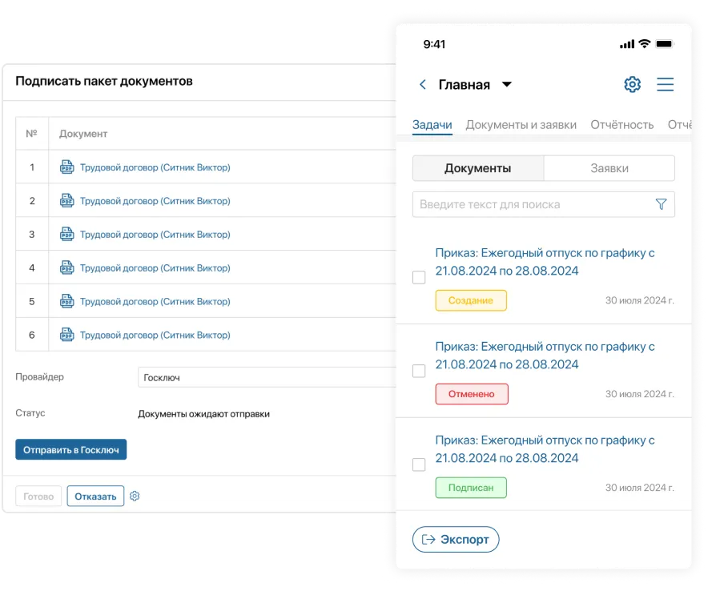Open the hamburger menu
Screen dimensions: 724x595
click(665, 84)
